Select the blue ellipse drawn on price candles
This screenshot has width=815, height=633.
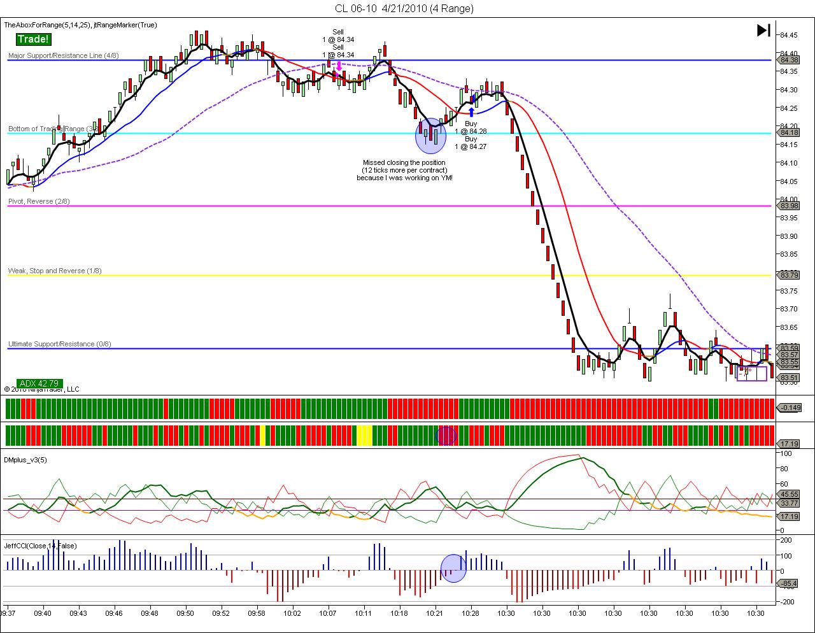tap(430, 136)
